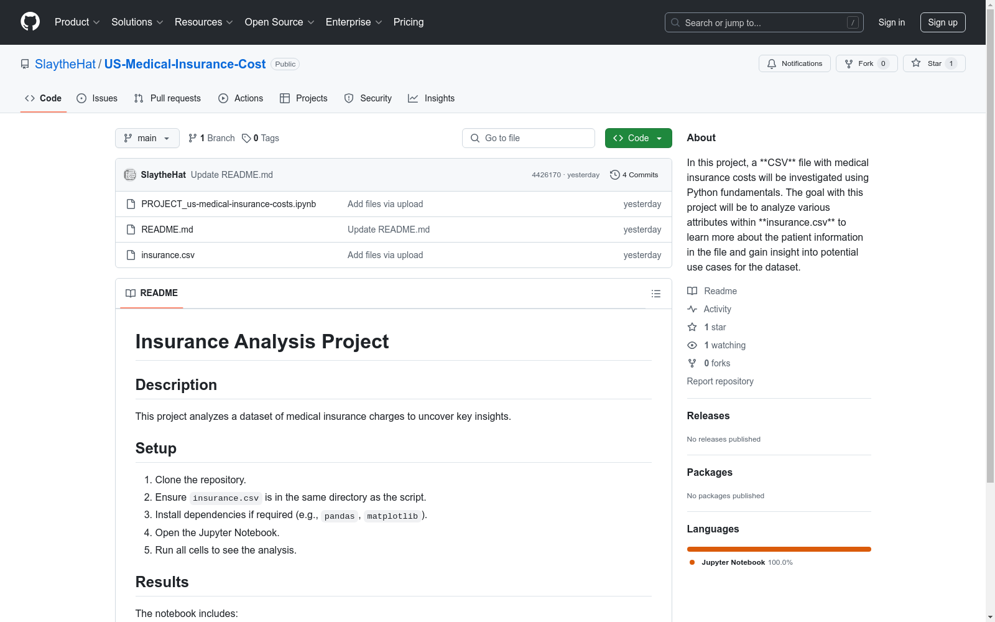This screenshot has height=622, width=995.
Task: Click file icon beside README.md
Action: pyautogui.click(x=131, y=230)
